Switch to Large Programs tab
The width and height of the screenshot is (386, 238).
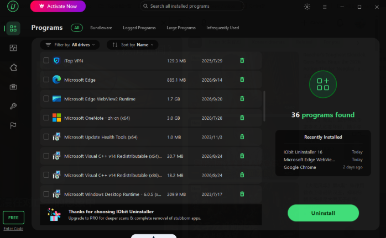pyautogui.click(x=181, y=28)
